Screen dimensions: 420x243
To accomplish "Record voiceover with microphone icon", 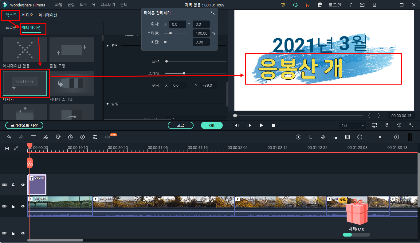I will coord(323,137).
